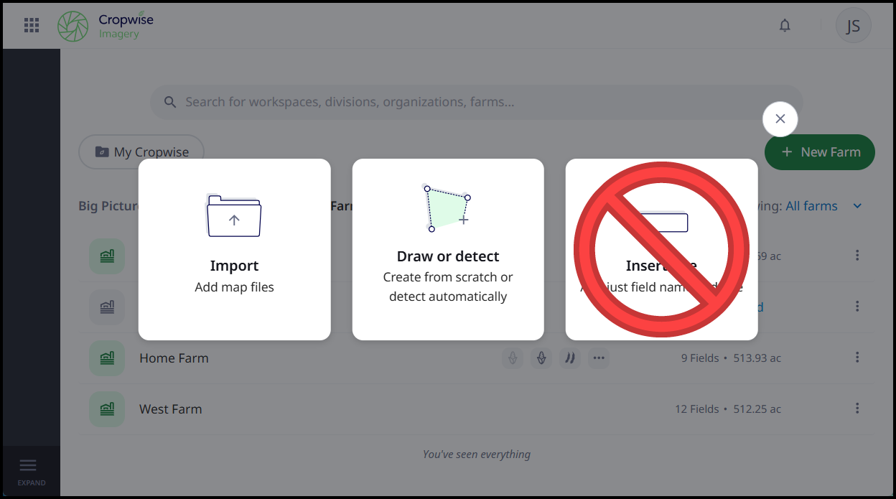Click the search magnifier icon
896x499 pixels.
click(x=170, y=101)
